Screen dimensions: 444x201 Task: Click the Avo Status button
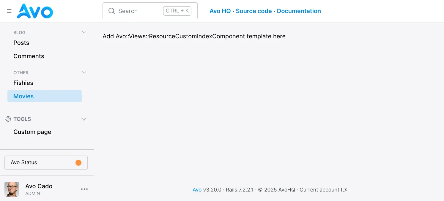[x=46, y=162]
